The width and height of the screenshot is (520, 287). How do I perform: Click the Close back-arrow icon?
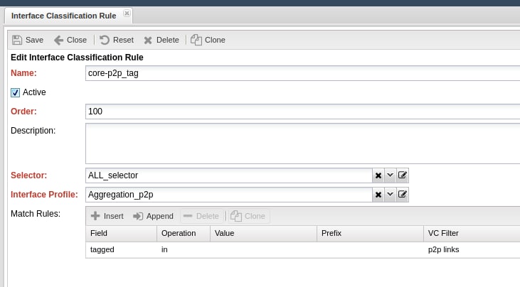[x=59, y=40]
